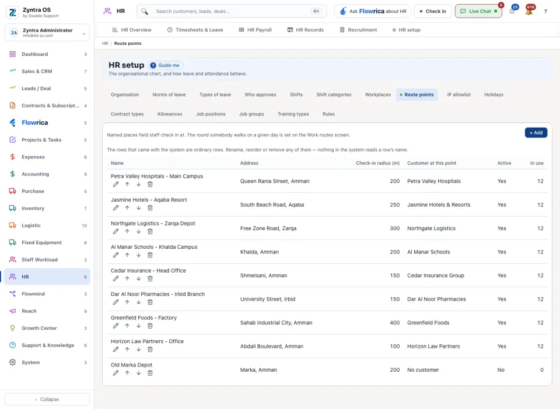Open the IP allowlist tab
Image resolution: width=560 pixels, height=409 pixels.
[x=459, y=94]
